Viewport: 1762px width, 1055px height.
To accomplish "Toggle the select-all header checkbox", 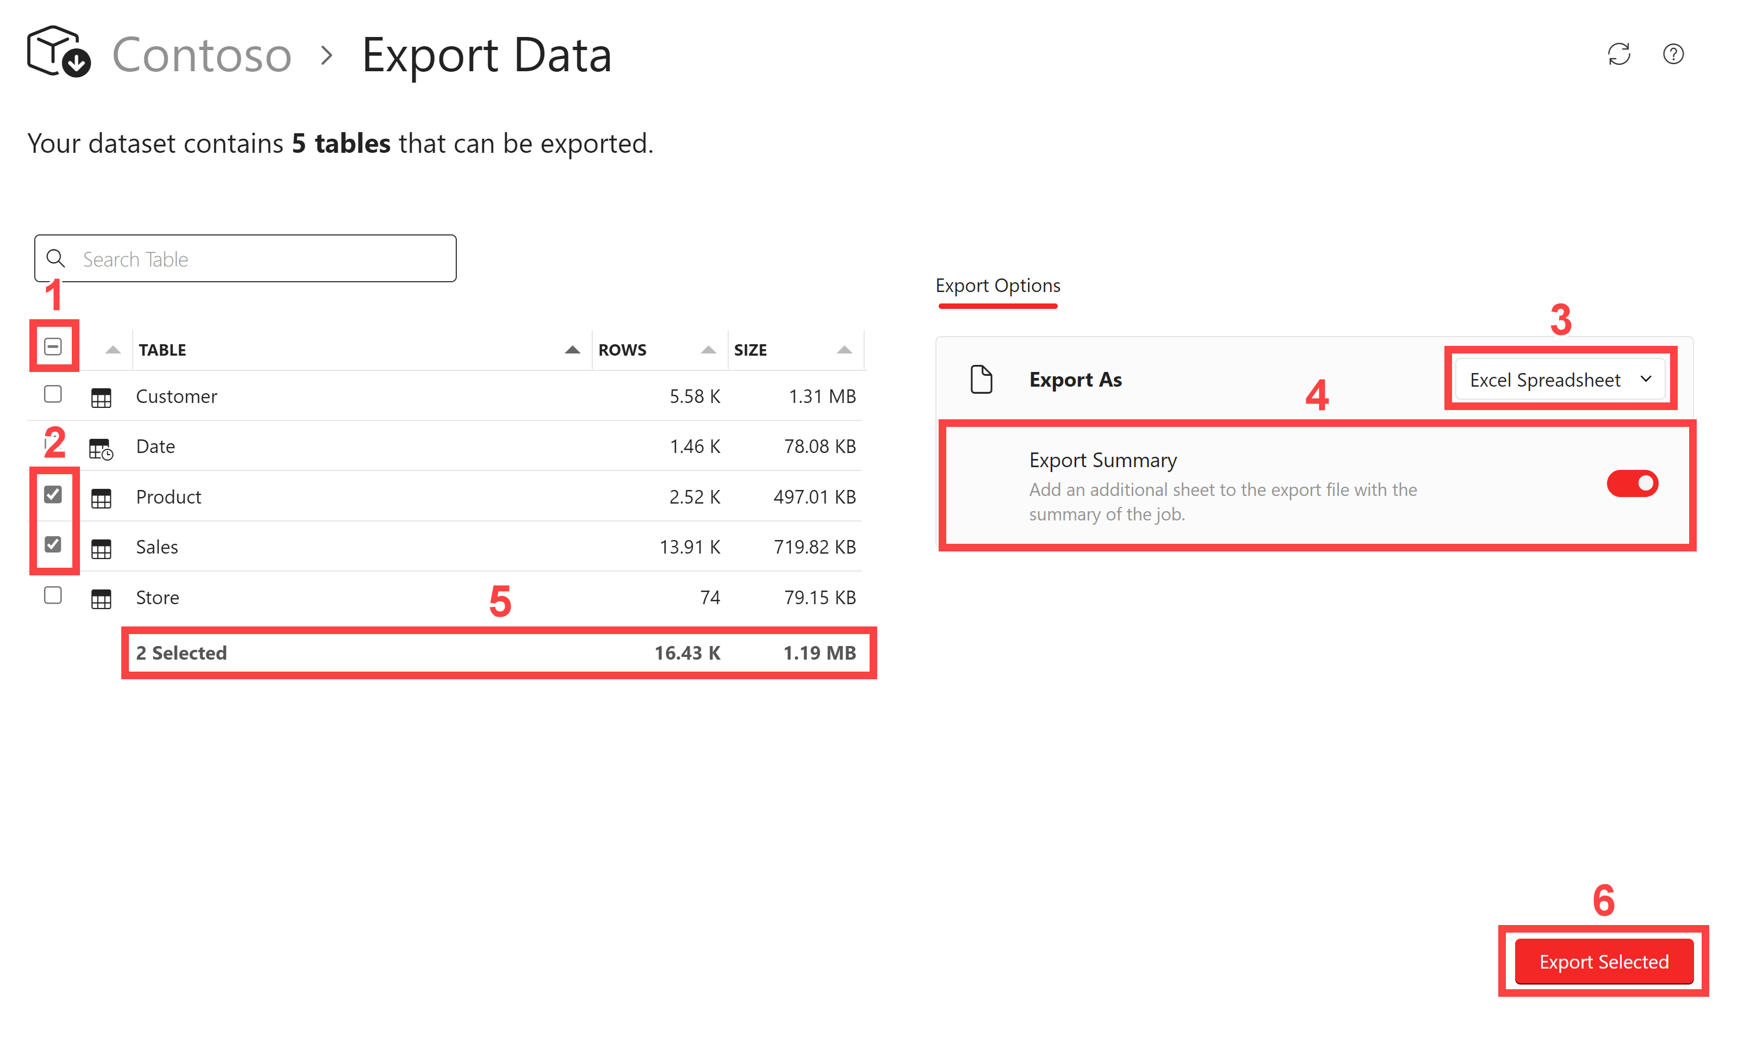I will (x=53, y=347).
